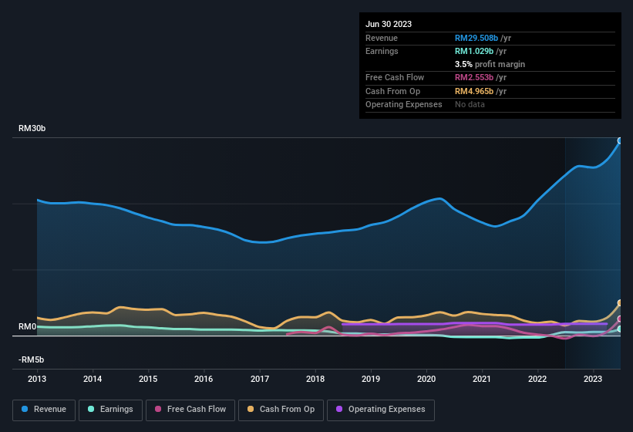The image size is (633, 432).
Task: Click the 2022 x-axis label
Action: click(537, 379)
